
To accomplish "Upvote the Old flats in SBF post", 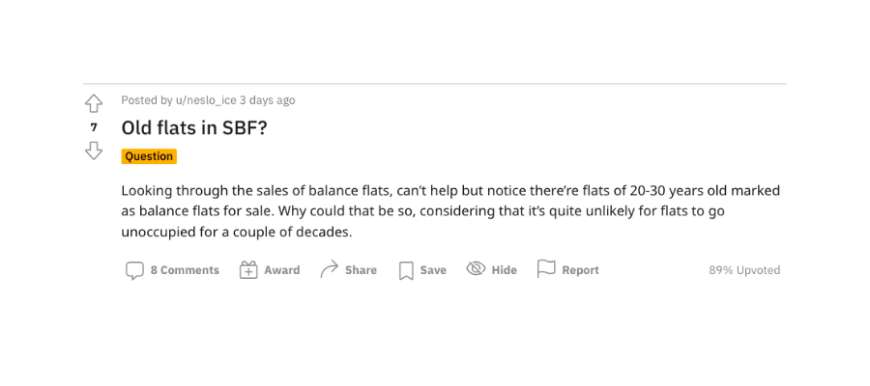I will (x=94, y=103).
